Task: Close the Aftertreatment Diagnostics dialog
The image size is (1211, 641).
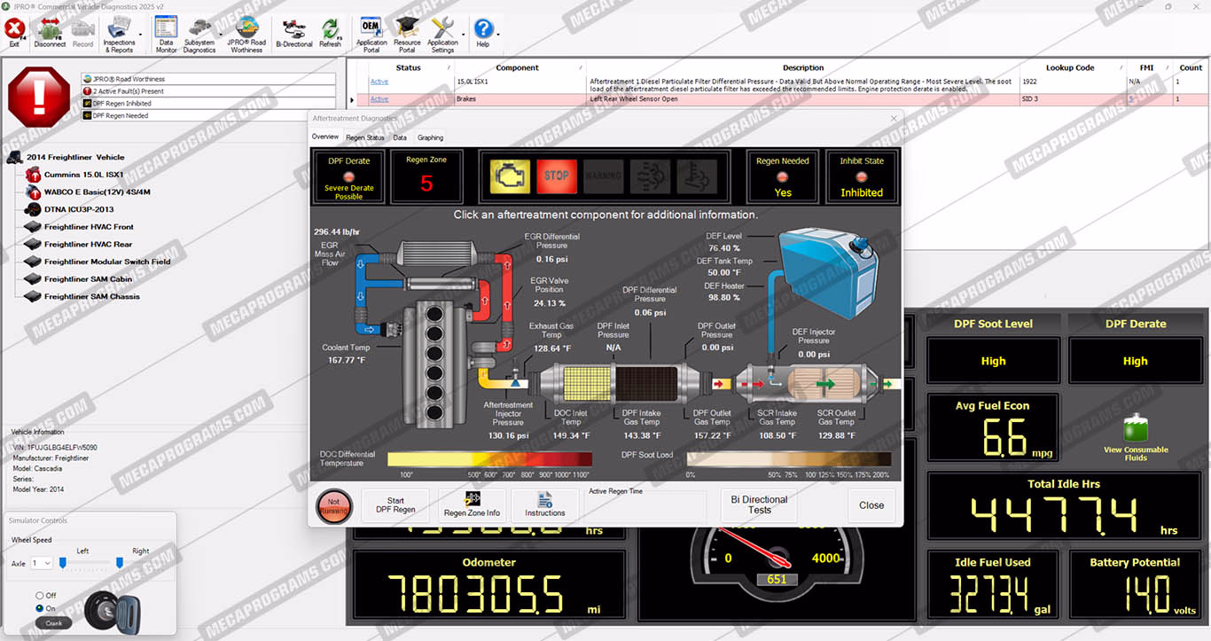Action: (x=871, y=505)
